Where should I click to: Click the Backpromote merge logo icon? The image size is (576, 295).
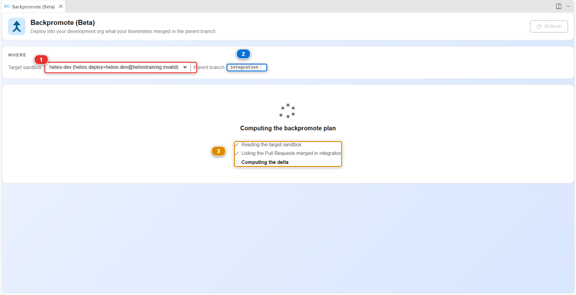17,26
